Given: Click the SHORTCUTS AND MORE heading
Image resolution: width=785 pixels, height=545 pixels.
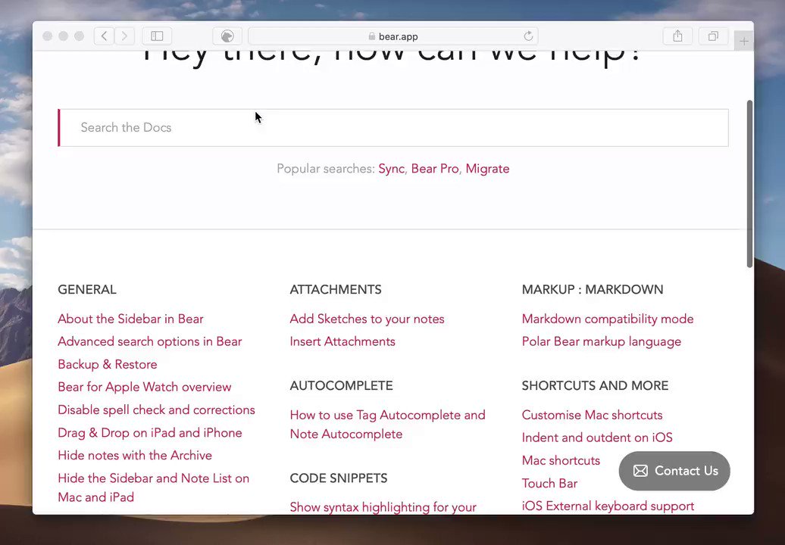Looking at the screenshot, I should coord(595,385).
